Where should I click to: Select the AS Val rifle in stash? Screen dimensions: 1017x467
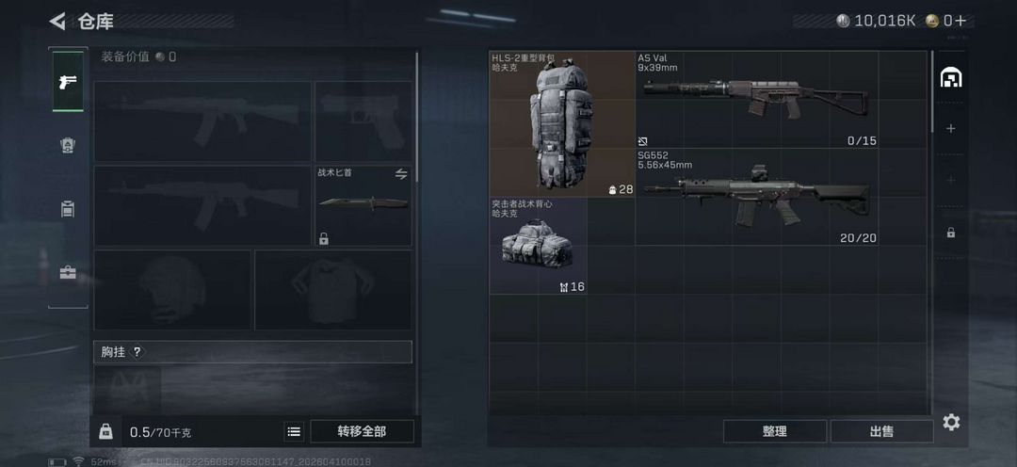click(757, 100)
